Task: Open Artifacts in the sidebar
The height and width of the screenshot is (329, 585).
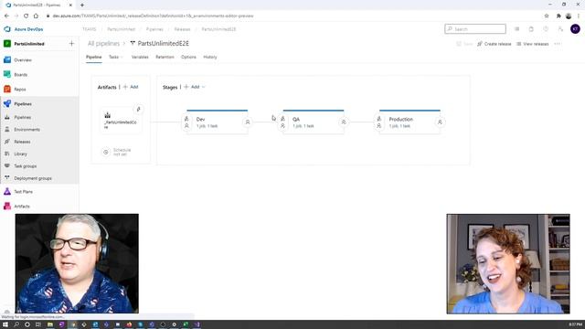Action: pos(22,207)
